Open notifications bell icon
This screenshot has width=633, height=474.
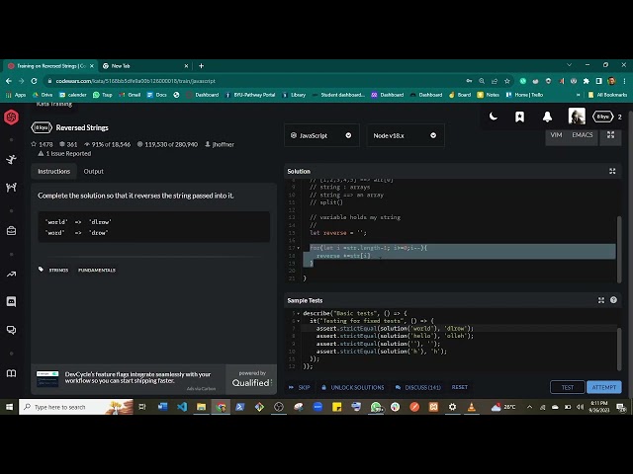547,117
